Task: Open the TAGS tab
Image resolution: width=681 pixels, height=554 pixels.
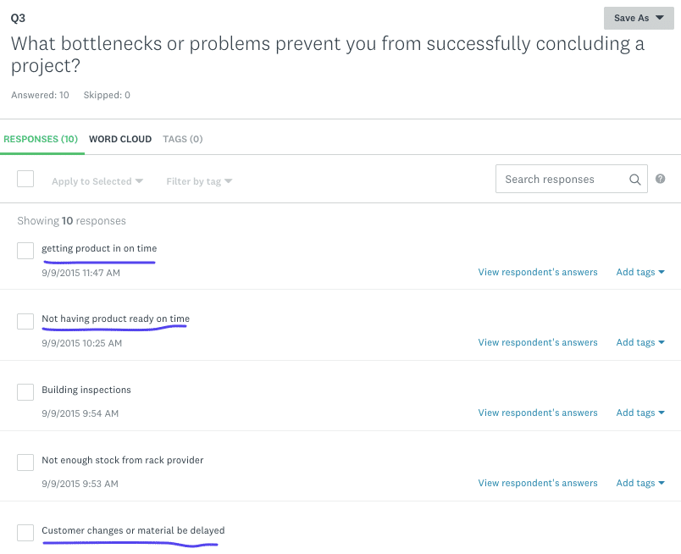Action: pos(182,138)
